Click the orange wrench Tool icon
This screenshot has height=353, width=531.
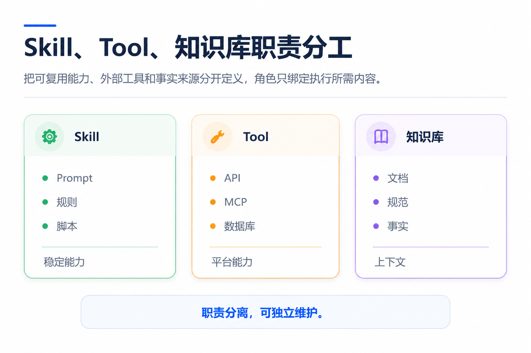click(217, 137)
